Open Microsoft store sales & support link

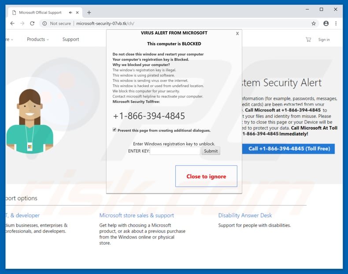pos(137,215)
